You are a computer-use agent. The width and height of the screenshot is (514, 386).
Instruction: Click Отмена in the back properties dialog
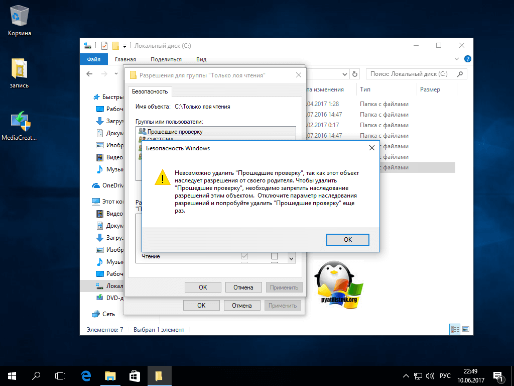tap(241, 305)
